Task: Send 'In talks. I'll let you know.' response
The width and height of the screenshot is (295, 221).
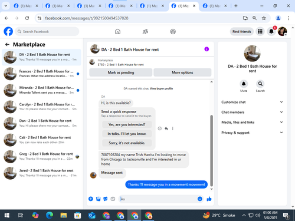Action: pyautogui.click(x=127, y=134)
